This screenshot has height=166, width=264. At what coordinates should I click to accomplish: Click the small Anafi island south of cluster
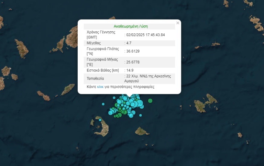[x=141, y=131]
